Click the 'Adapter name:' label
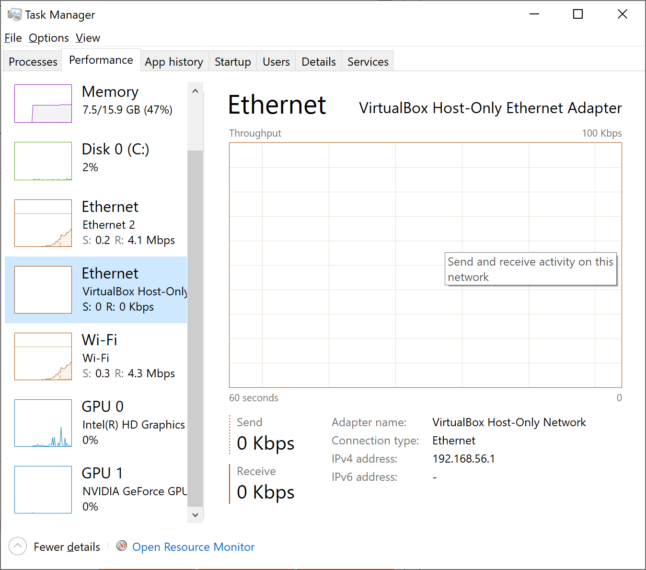 coord(369,422)
